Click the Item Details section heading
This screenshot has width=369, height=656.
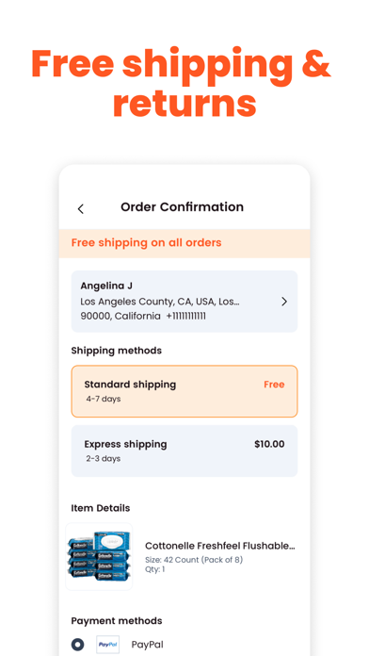101,508
